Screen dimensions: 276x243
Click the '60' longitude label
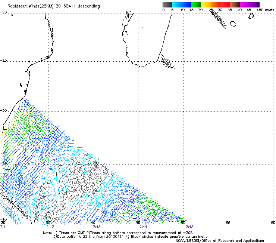tap(273, 223)
